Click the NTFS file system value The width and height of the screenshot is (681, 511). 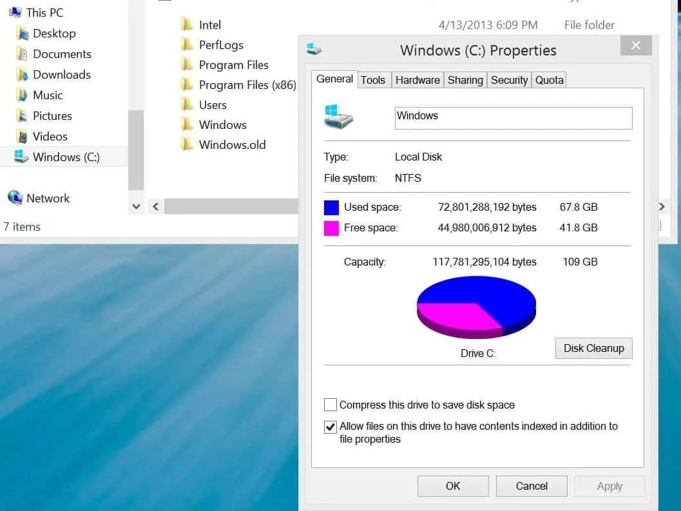[x=408, y=178]
